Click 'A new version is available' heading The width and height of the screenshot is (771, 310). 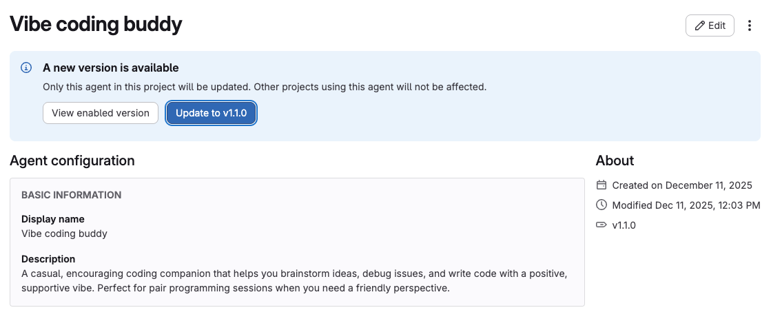tap(110, 68)
